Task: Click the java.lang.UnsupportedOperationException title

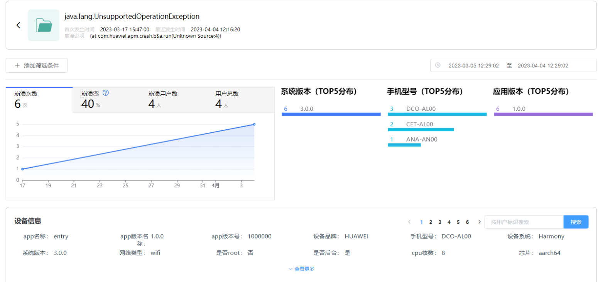Action: [132, 17]
